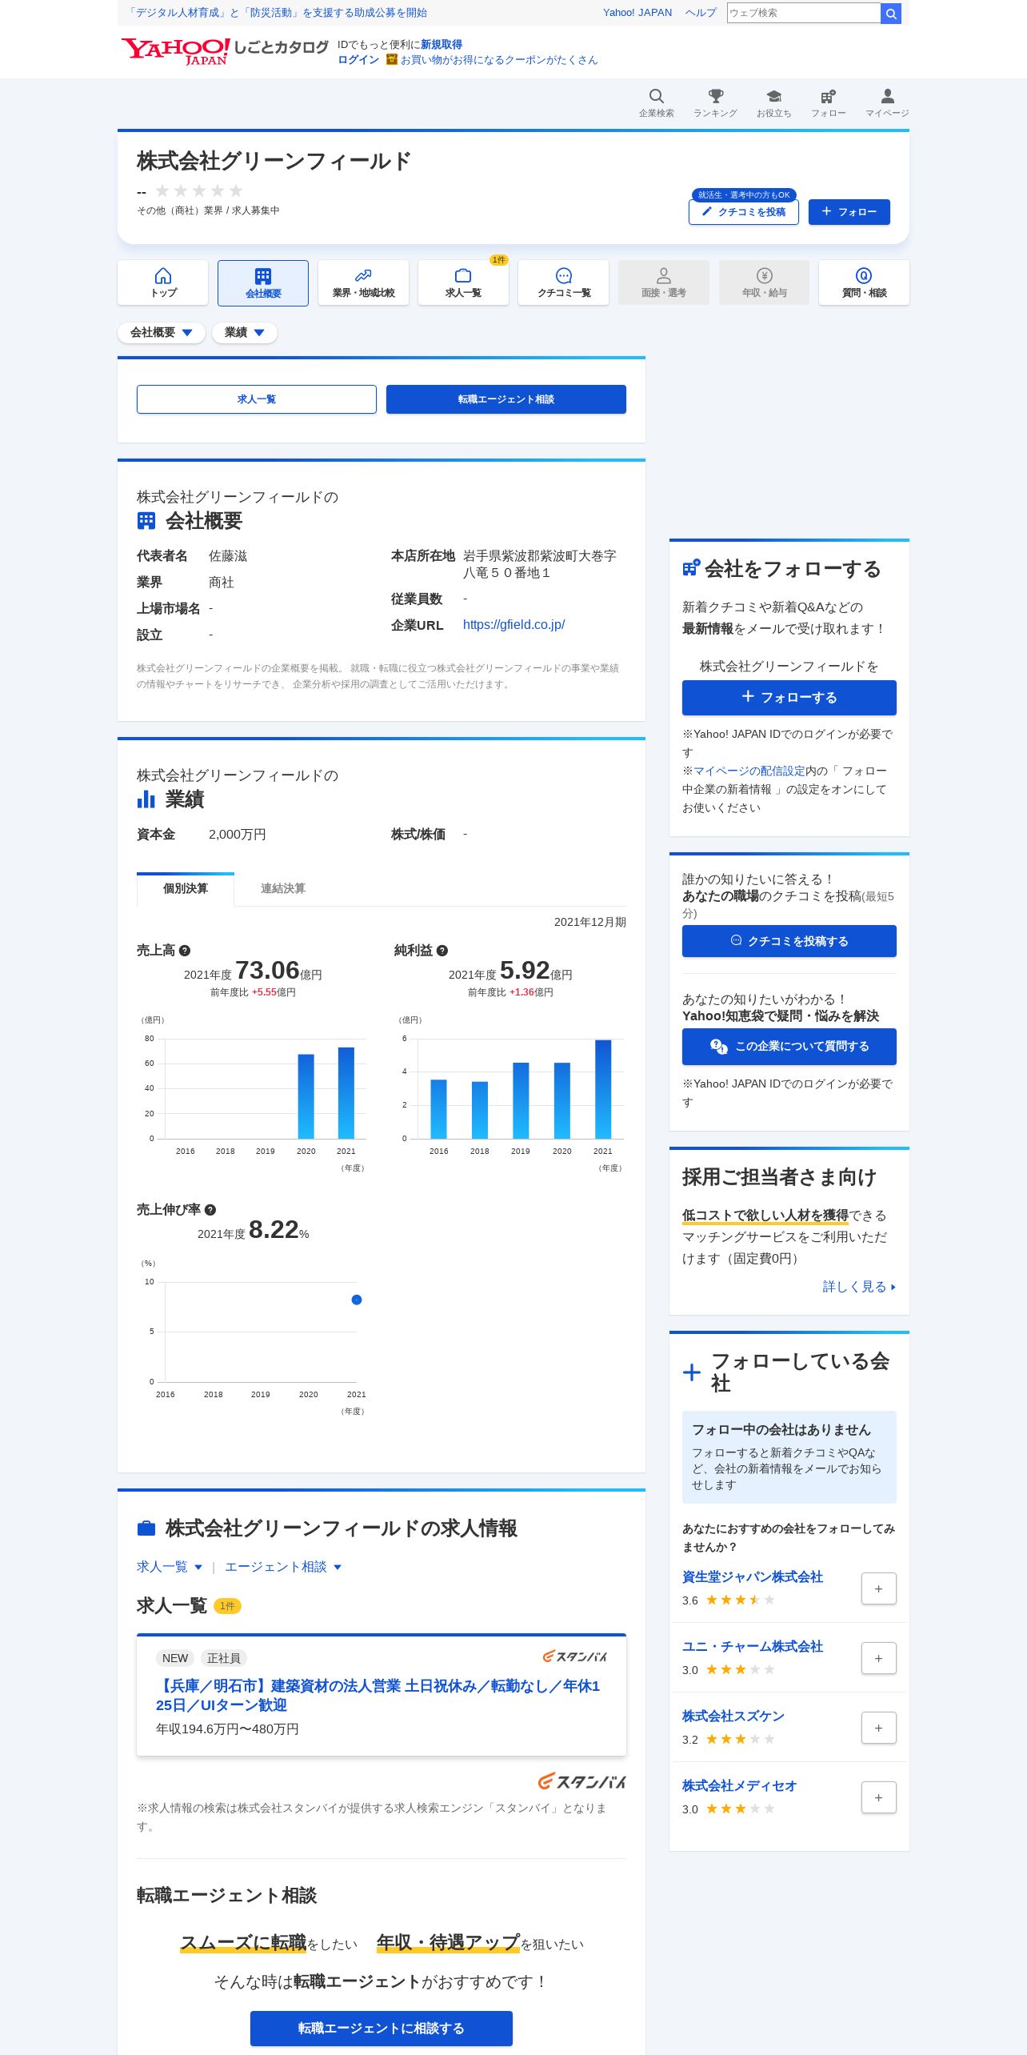
Task: Click the web search magnifier button
Action: click(x=890, y=13)
